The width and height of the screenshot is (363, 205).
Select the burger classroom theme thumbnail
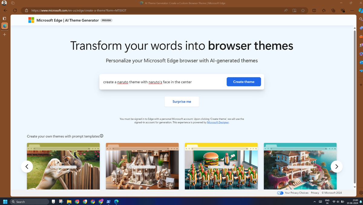[221, 166]
